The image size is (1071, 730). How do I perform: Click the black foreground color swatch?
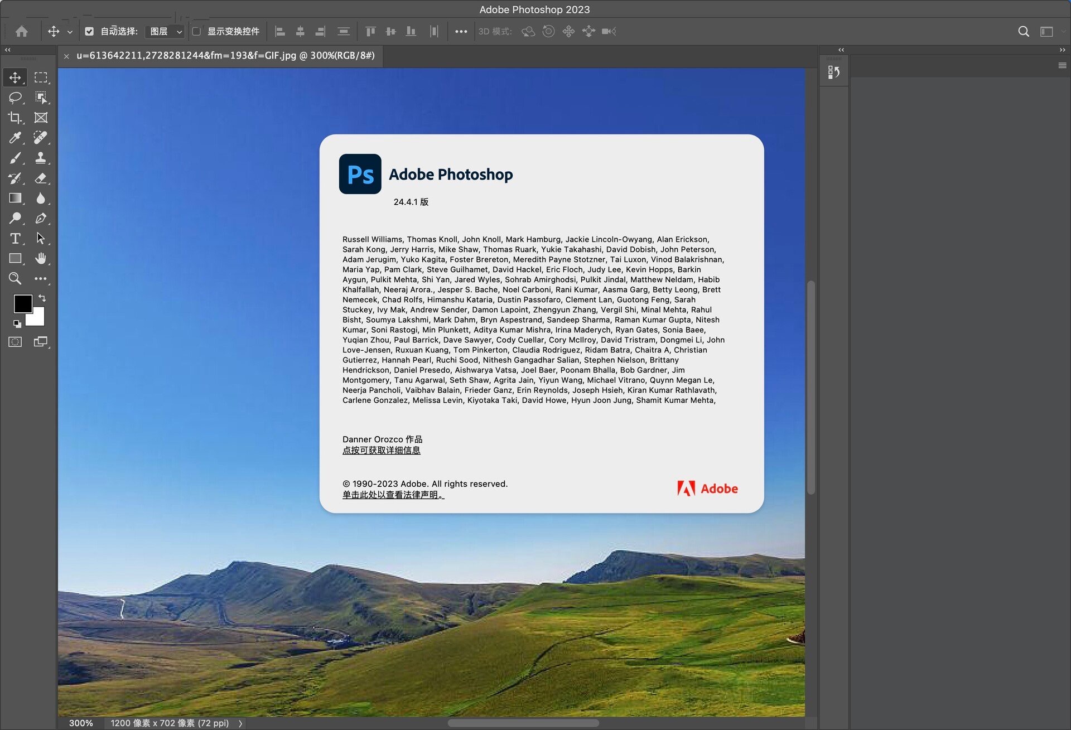(x=22, y=304)
